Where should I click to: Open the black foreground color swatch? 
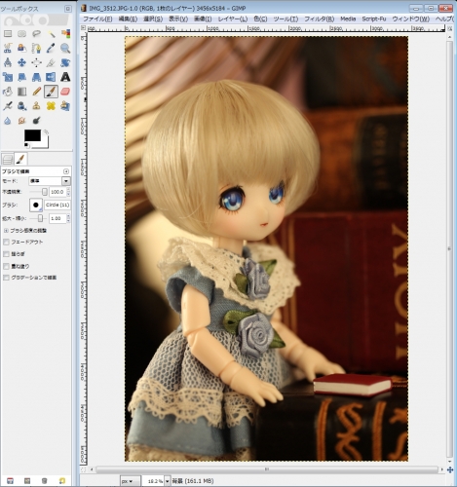coord(32,135)
